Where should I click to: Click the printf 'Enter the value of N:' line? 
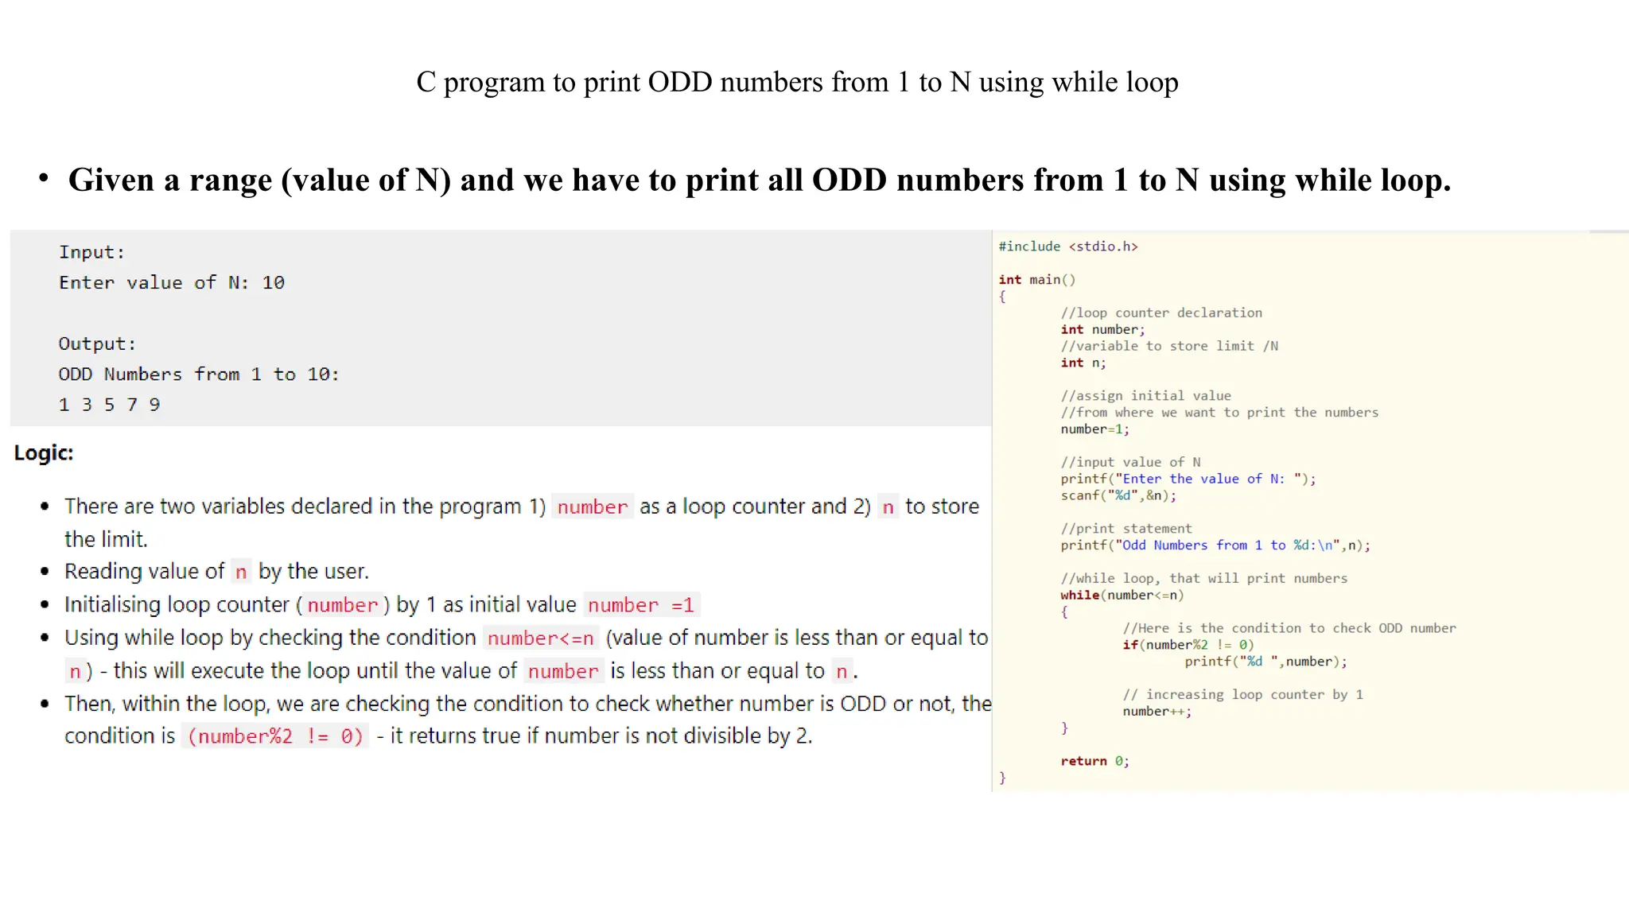1188,479
